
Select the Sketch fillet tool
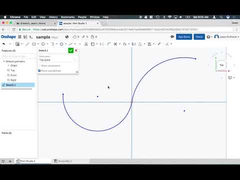pyautogui.click(x=109, y=44)
